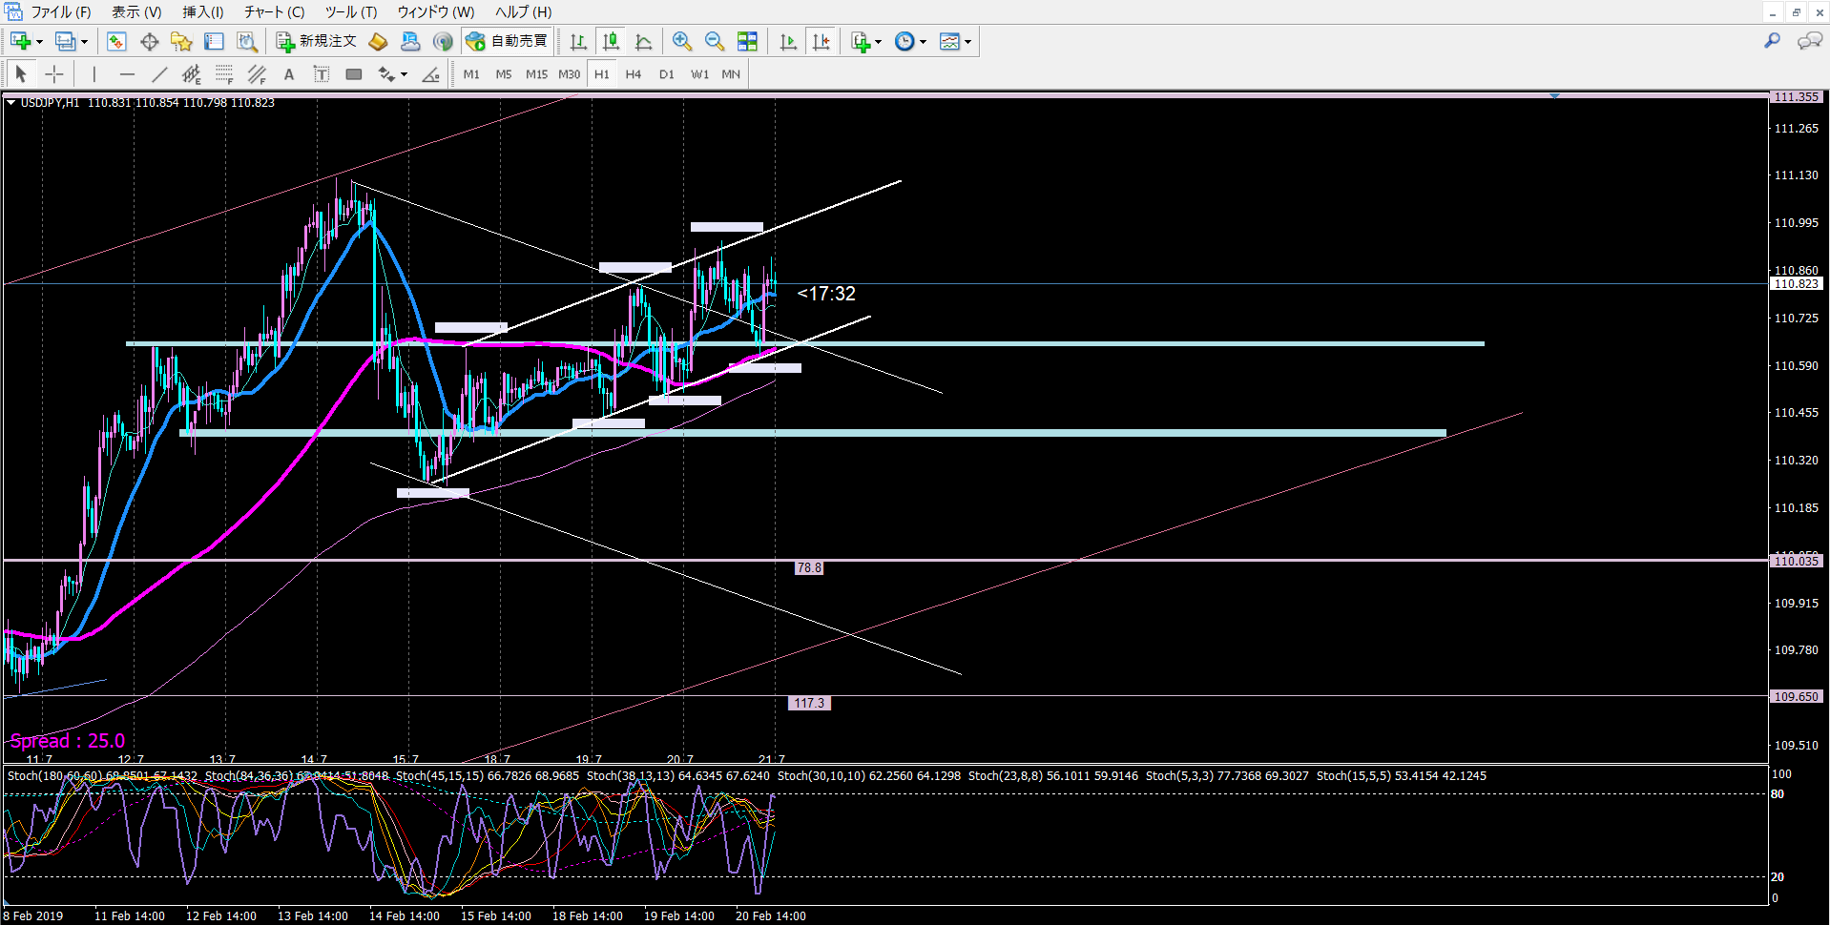Screen dimensions: 1830x925
Task: Click the 新規注文 new order button
Action: click(317, 41)
